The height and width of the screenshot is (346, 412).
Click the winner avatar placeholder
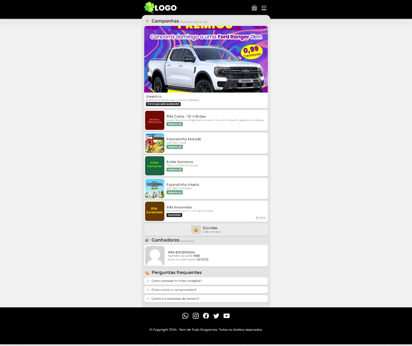pos(155,256)
